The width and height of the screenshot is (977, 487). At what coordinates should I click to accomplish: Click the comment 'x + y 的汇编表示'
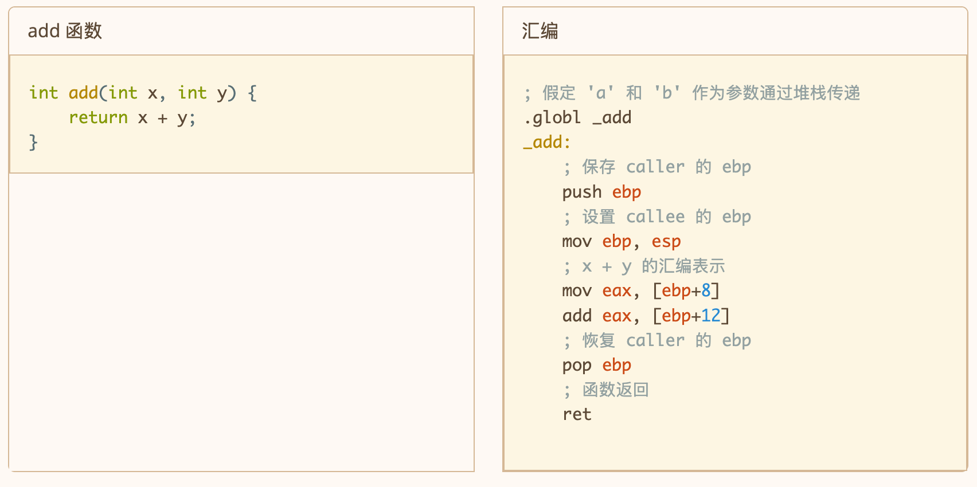[x=644, y=266]
